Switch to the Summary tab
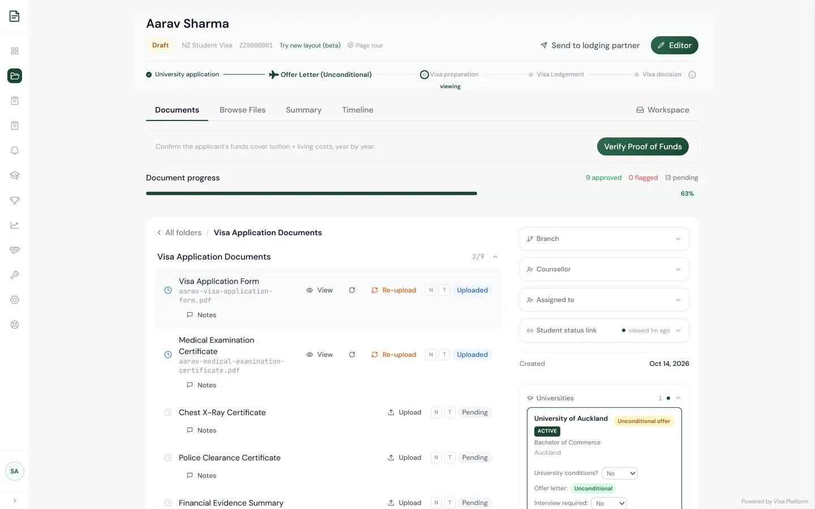 coord(303,110)
